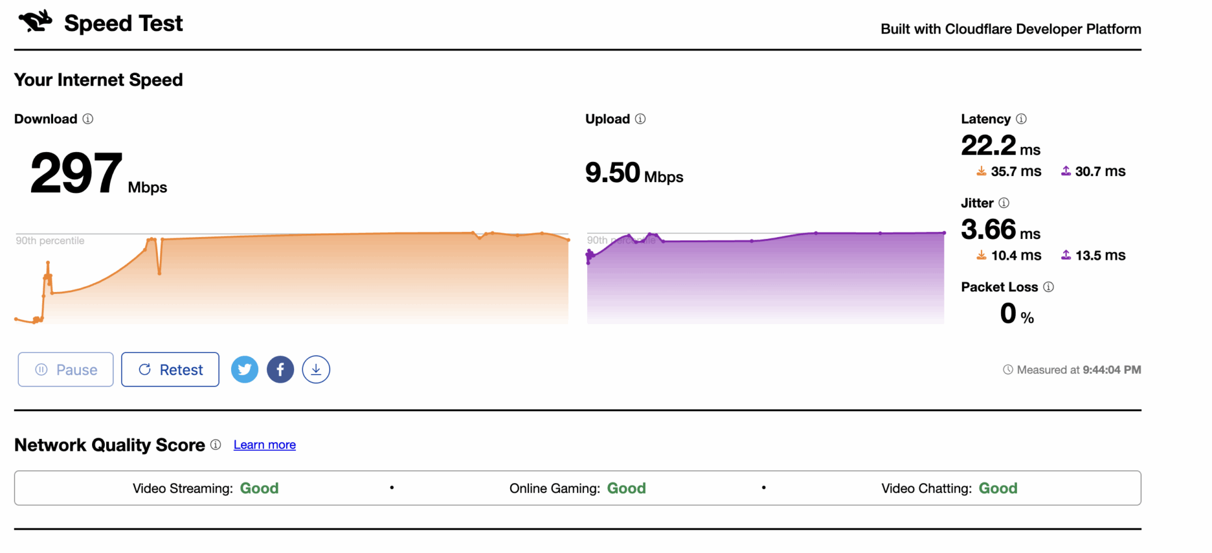Viewport: 1212px width, 553px height.
Task: Click the Retest button
Action: [x=170, y=370]
